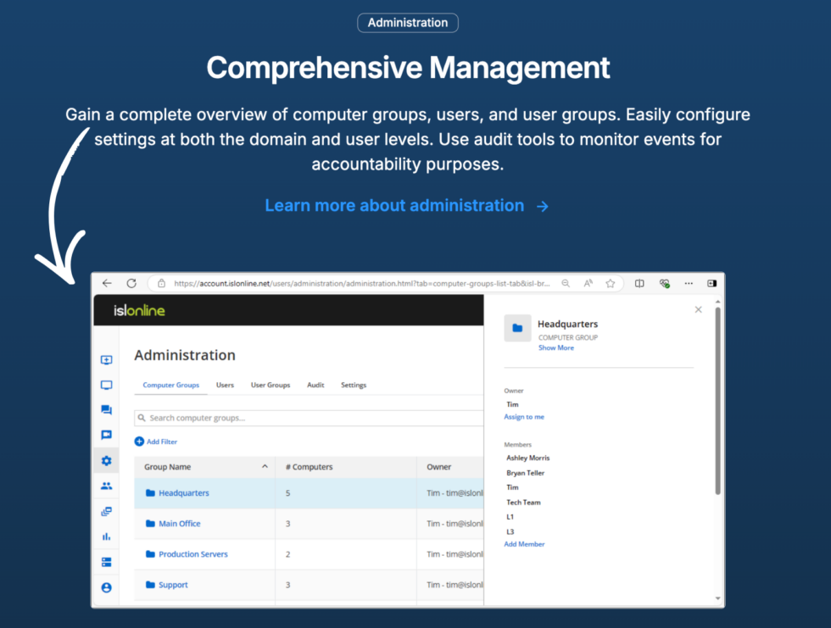The image size is (831, 628).
Task: Open the message bubble icon in the sidebar
Action: [106, 435]
